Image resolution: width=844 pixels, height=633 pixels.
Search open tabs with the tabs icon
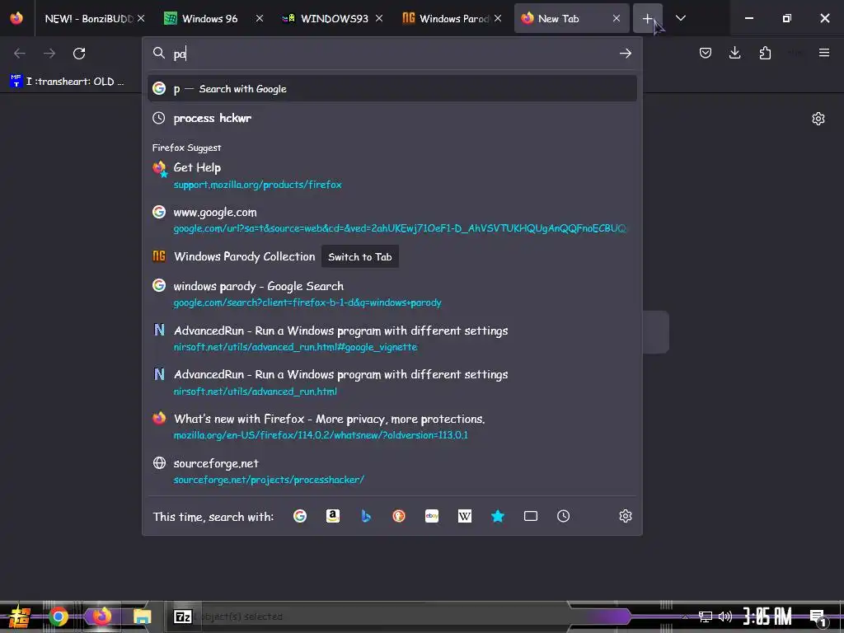click(x=531, y=516)
